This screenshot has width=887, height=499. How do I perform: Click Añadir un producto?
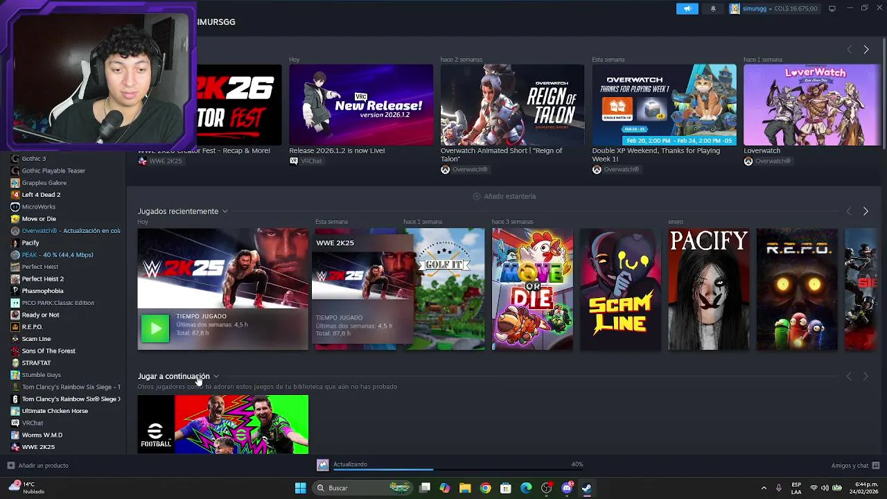tap(37, 466)
